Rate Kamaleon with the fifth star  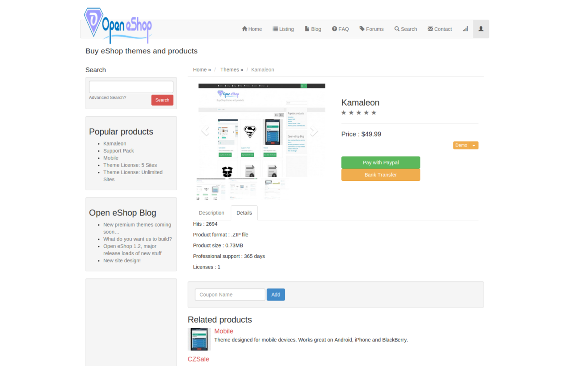tap(374, 113)
